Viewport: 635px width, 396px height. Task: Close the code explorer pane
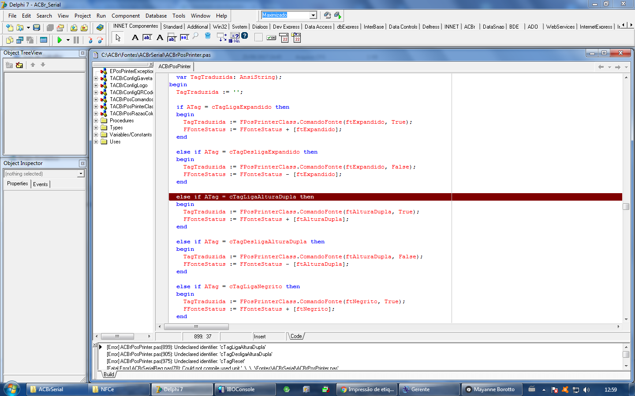coord(151,64)
